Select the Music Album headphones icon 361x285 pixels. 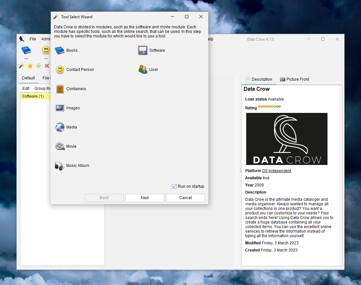click(x=60, y=165)
